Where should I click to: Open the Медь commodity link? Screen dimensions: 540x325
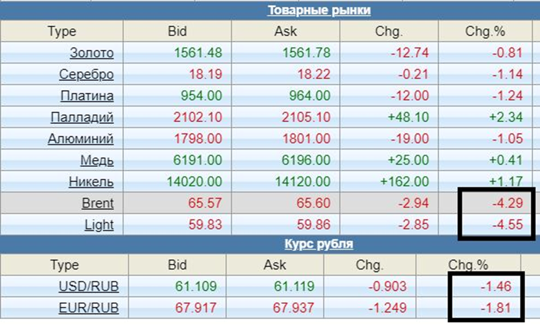(x=96, y=160)
